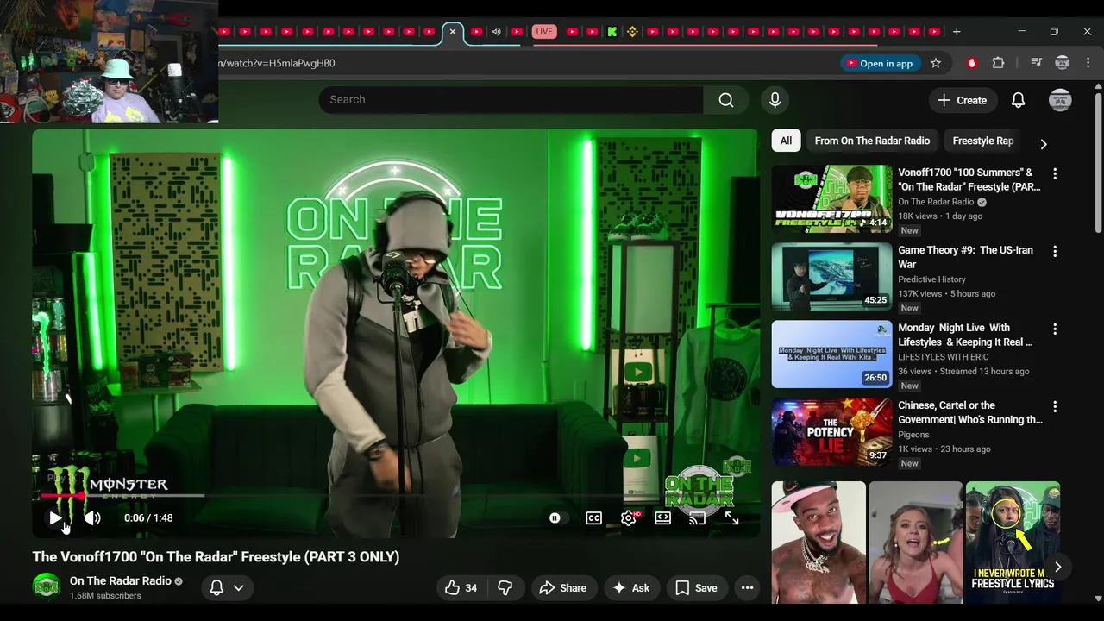
Task: Open On The Radar Radio channel avatar
Action: coord(47,586)
